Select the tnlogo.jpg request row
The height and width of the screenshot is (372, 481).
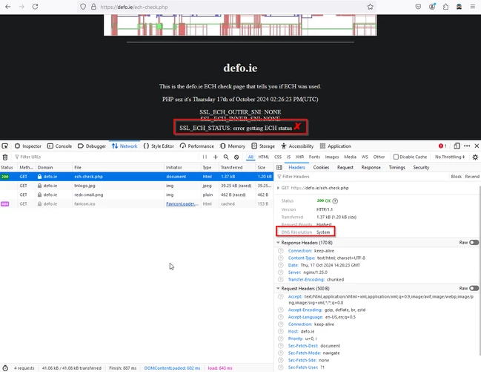coord(136,186)
